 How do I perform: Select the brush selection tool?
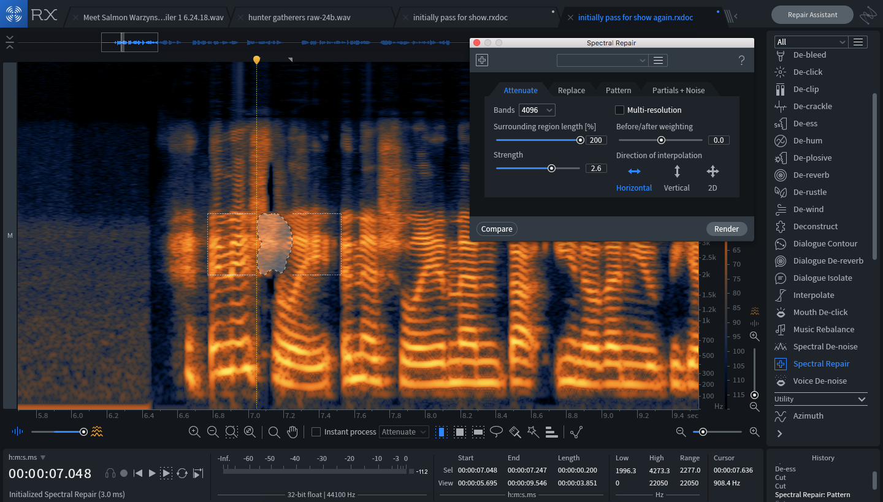[x=515, y=432]
